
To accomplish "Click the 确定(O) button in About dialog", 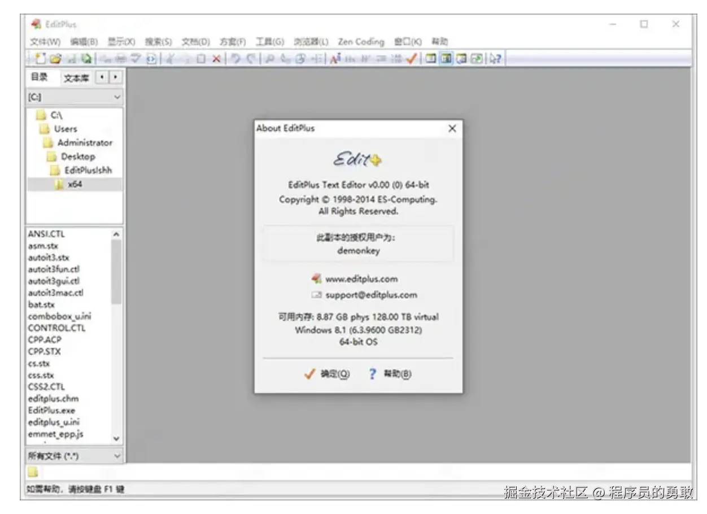I will pyautogui.click(x=328, y=374).
